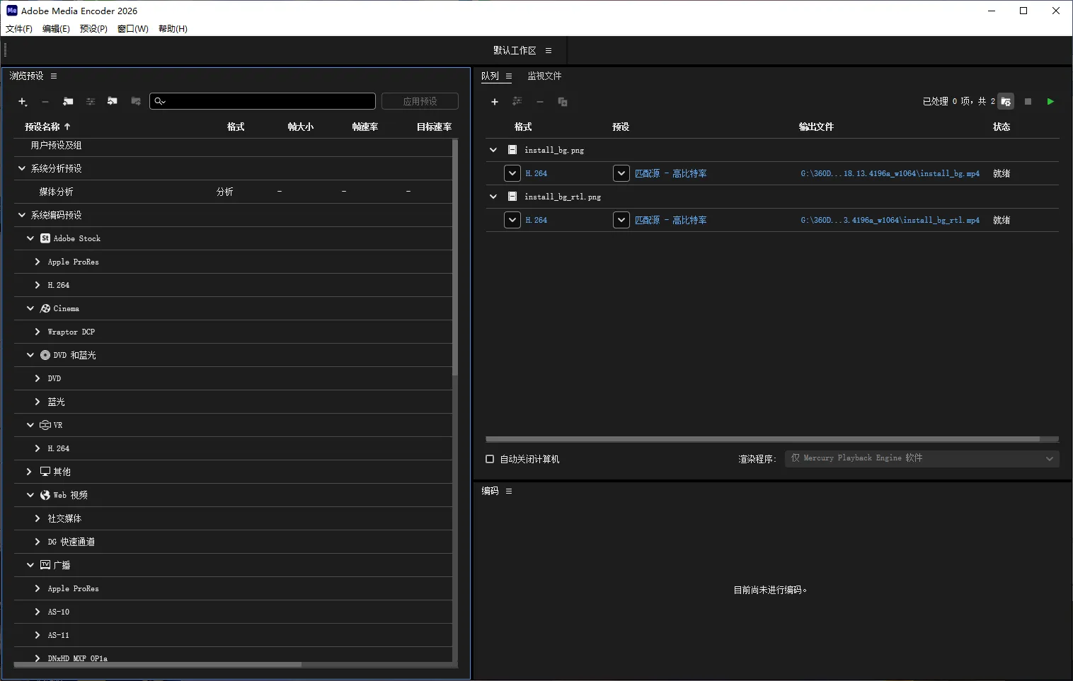Open the 匹配源-高比特率 preset dropdown

[621, 173]
